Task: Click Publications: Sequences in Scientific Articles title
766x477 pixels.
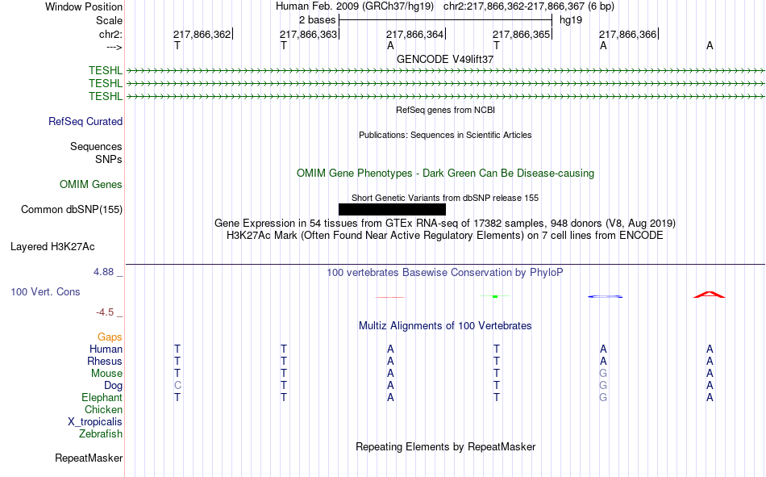Action: coord(445,135)
